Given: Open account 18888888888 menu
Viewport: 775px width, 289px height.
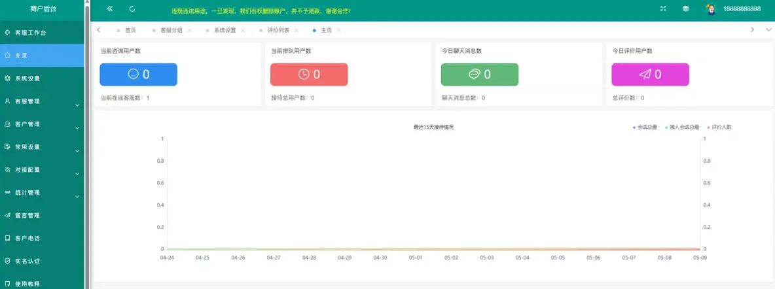Looking at the screenshot, I should coord(742,9).
